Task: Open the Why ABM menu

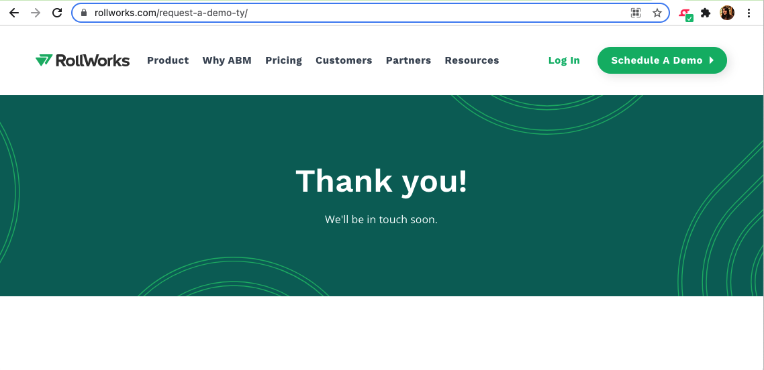Action: 227,60
